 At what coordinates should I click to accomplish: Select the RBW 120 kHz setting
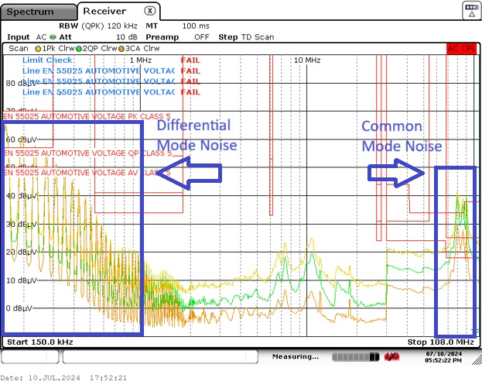click(x=108, y=26)
